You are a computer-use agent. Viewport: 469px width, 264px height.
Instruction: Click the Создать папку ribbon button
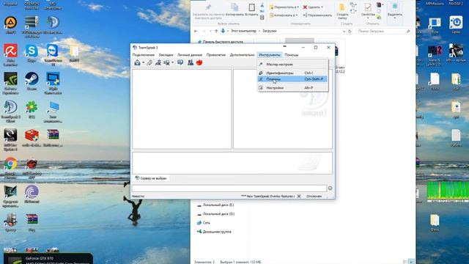342,12
